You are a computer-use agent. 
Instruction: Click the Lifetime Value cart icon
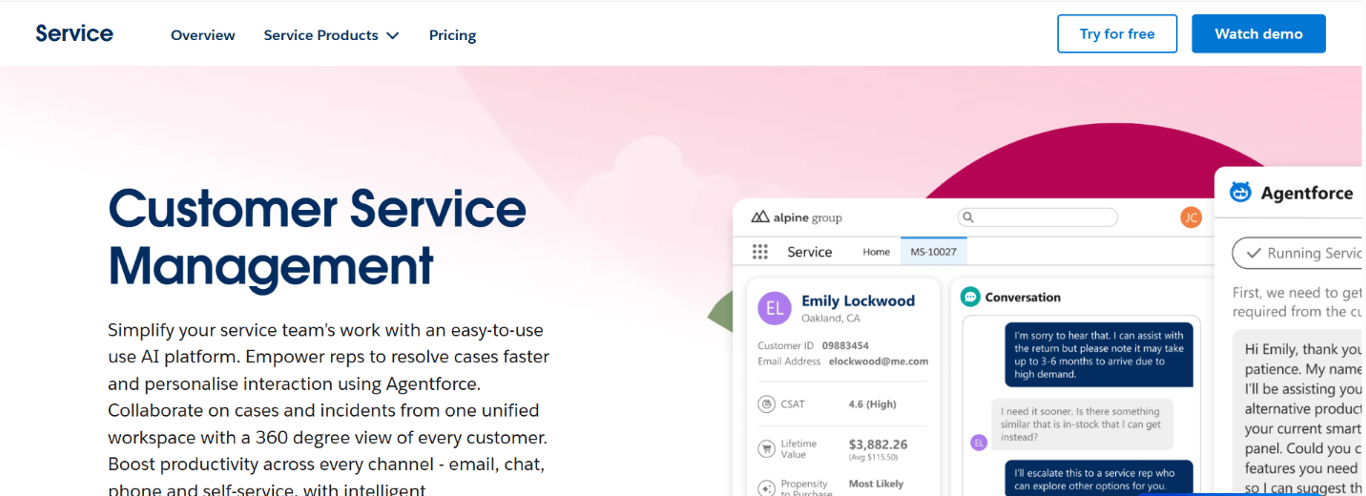(x=766, y=448)
